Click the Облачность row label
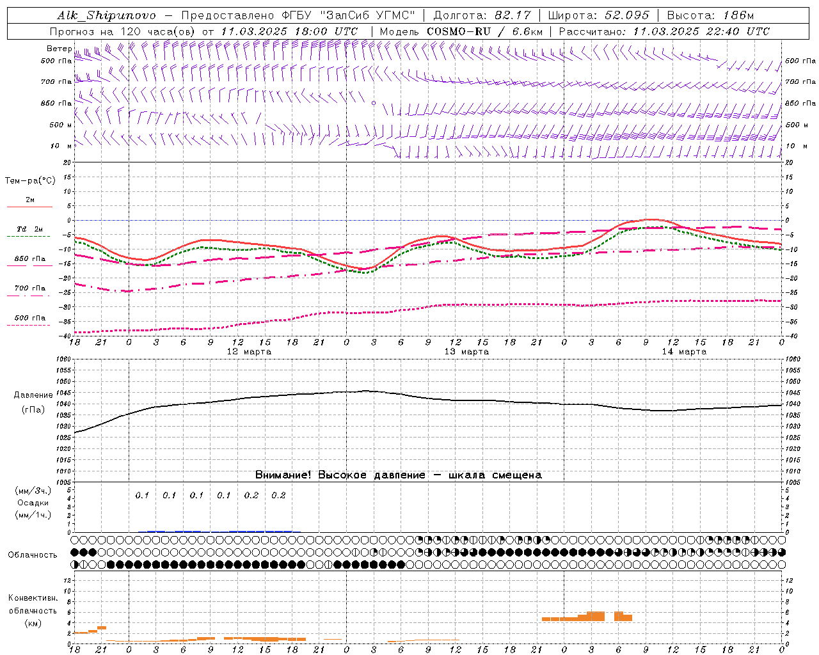The width and height of the screenshot is (819, 655). [x=33, y=555]
